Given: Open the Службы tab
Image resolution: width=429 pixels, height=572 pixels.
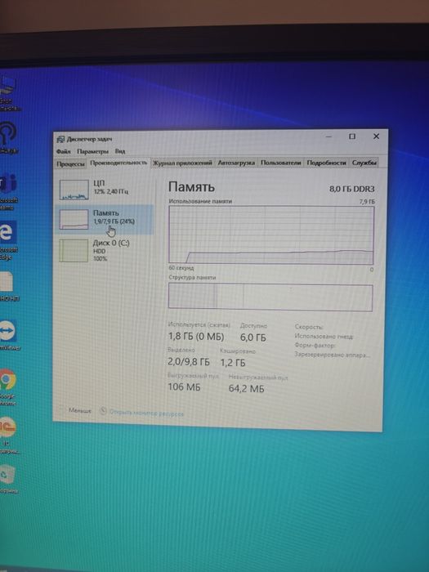Looking at the screenshot, I should pos(364,163).
